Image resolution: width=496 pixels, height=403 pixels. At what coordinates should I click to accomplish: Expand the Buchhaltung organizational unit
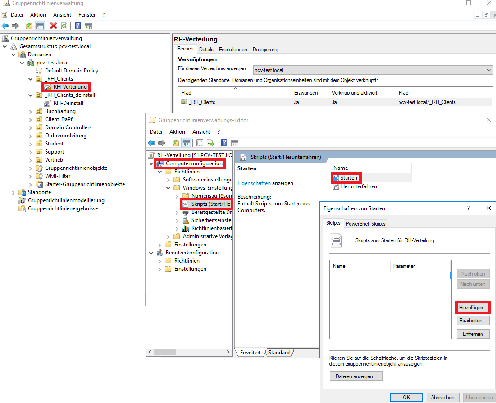(x=30, y=111)
